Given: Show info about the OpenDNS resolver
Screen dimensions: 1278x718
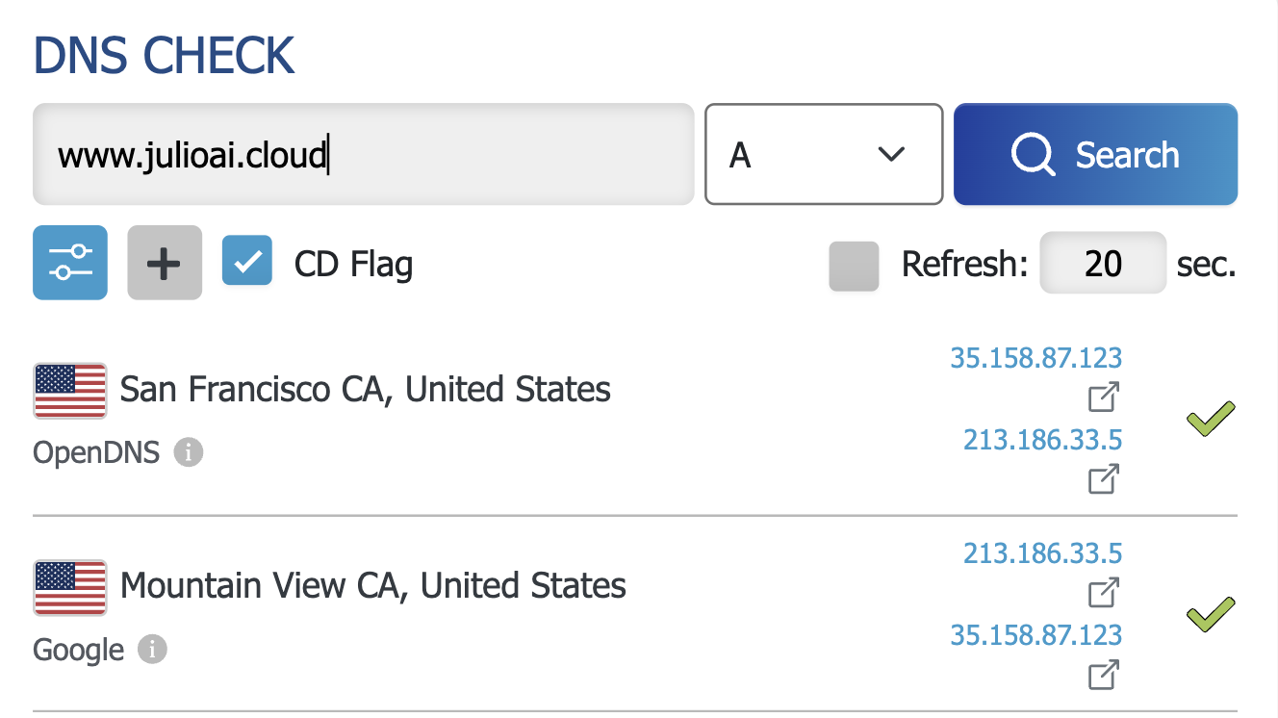Looking at the screenshot, I should pyautogui.click(x=189, y=451).
